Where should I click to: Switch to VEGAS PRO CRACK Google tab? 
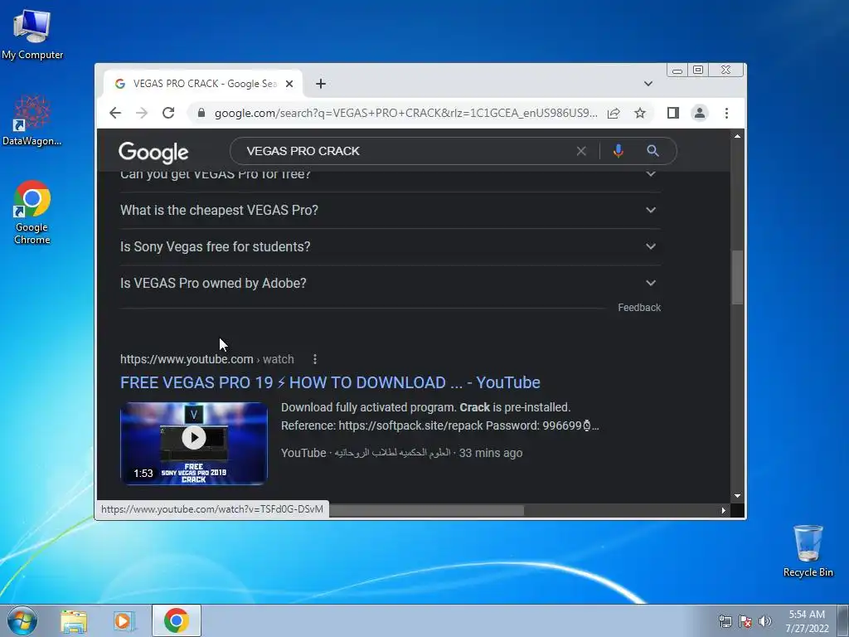click(x=203, y=84)
